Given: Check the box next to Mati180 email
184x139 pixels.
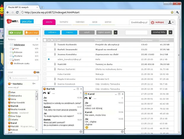Looking at the screenshot, I should (45, 64).
